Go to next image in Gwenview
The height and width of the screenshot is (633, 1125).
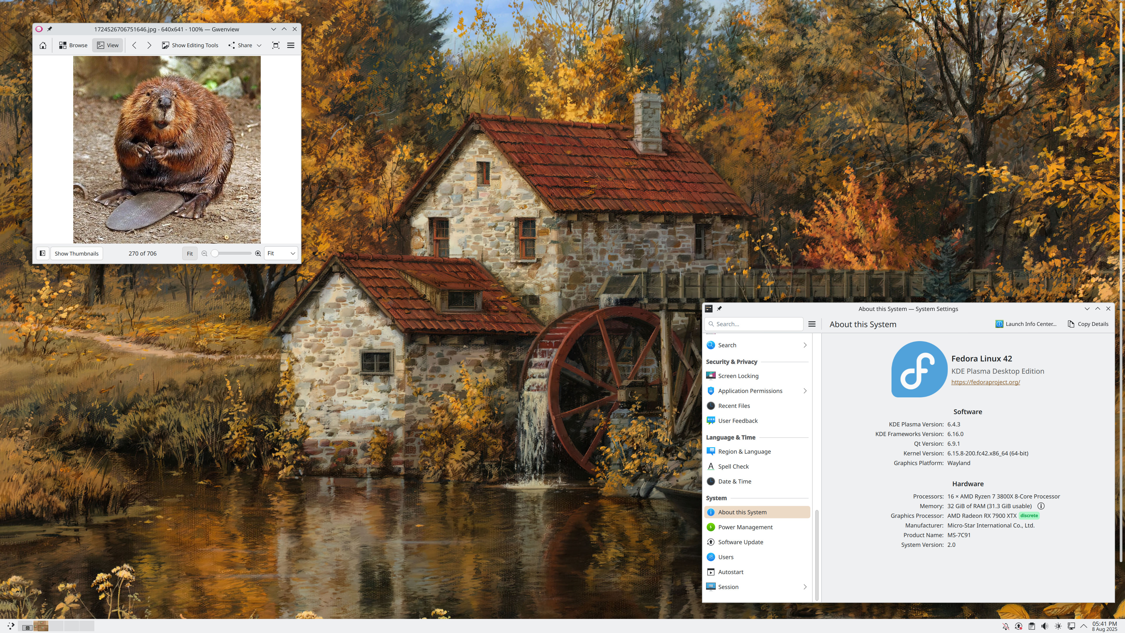pos(149,45)
